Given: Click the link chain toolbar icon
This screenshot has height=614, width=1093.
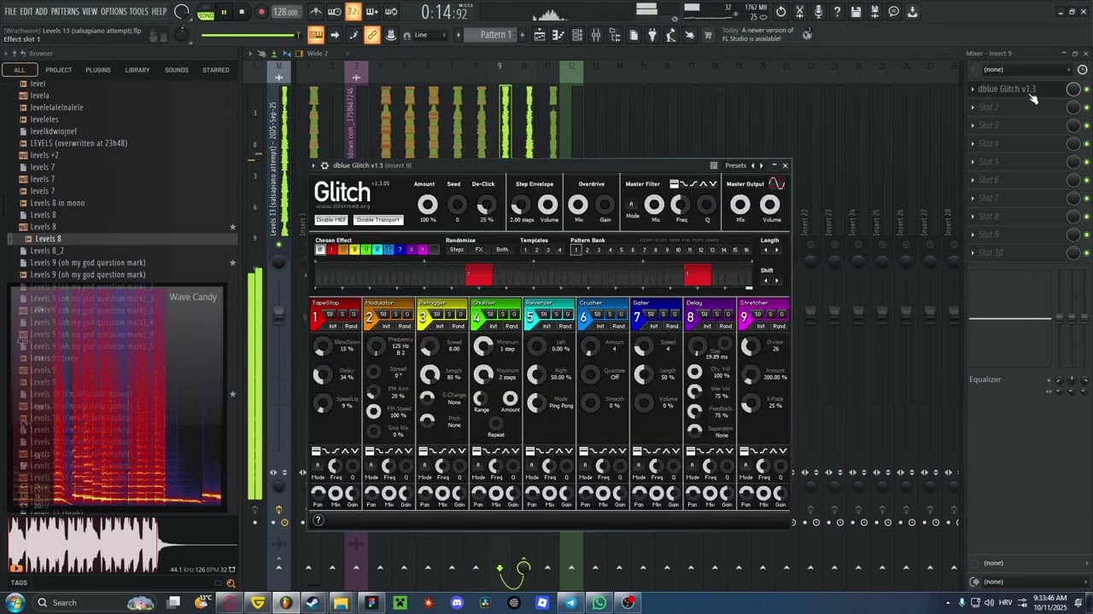Looking at the screenshot, I should tap(371, 35).
